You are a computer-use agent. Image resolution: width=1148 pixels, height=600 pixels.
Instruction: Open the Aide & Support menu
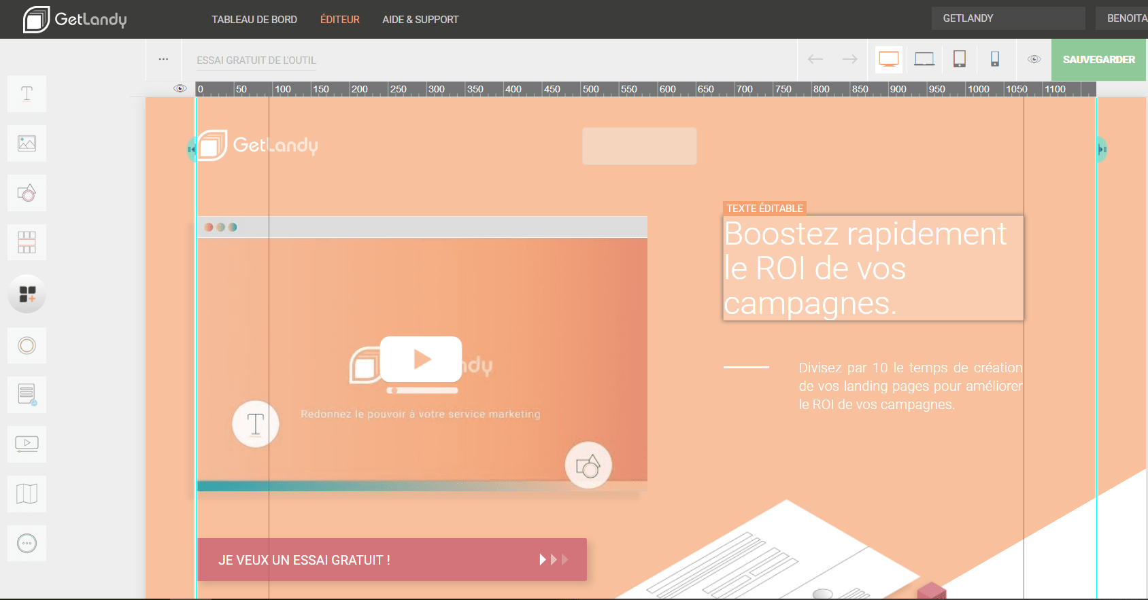click(420, 20)
